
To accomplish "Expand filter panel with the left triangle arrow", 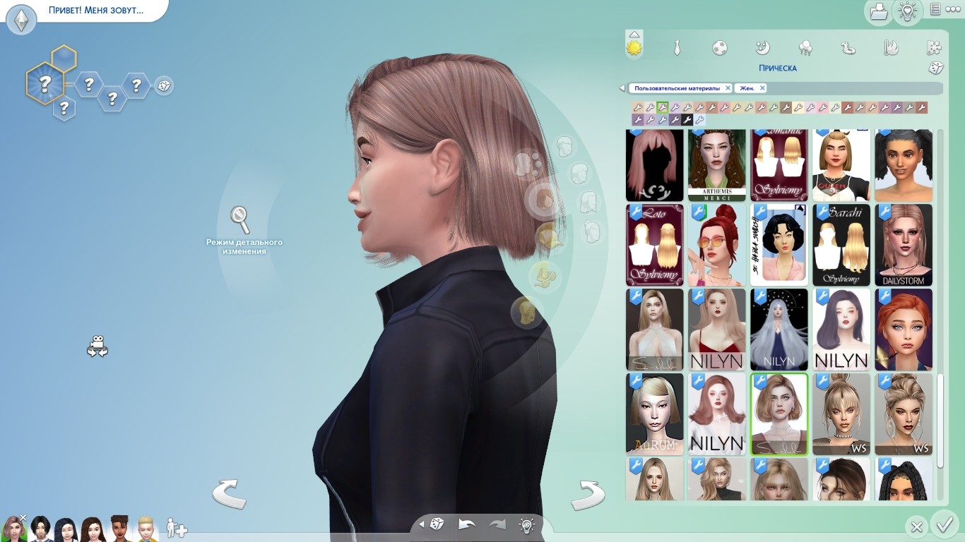I will coord(622,88).
